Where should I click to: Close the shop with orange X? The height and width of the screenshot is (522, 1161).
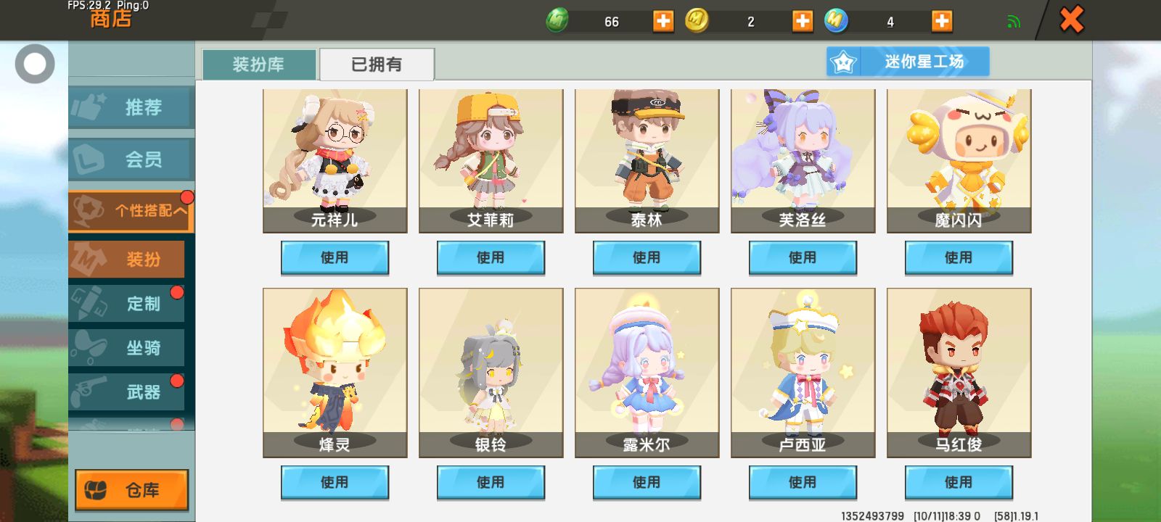[1071, 20]
